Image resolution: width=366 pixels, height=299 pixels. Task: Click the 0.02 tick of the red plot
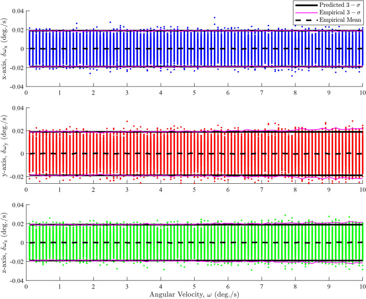pos(18,131)
